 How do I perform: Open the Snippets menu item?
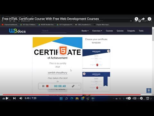(131, 31)
